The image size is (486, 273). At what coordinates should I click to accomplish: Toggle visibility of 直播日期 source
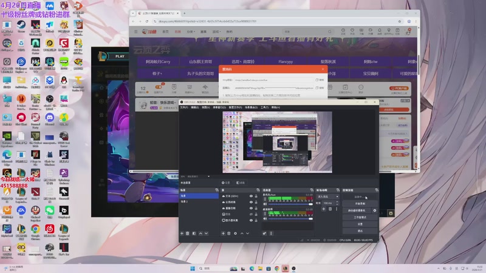251,208
